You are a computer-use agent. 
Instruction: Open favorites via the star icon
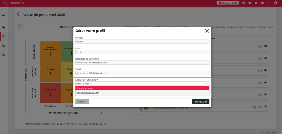tap(250, 3)
